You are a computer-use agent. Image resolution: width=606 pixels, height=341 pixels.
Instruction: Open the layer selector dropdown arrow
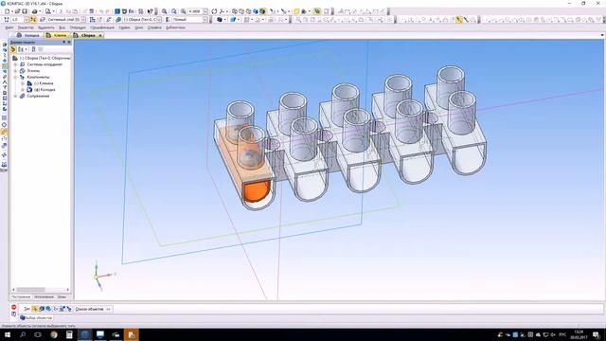(83, 19)
